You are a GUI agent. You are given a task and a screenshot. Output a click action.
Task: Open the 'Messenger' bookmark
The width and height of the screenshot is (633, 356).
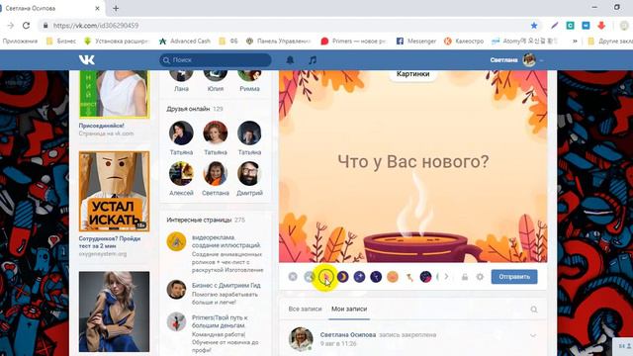(x=416, y=42)
